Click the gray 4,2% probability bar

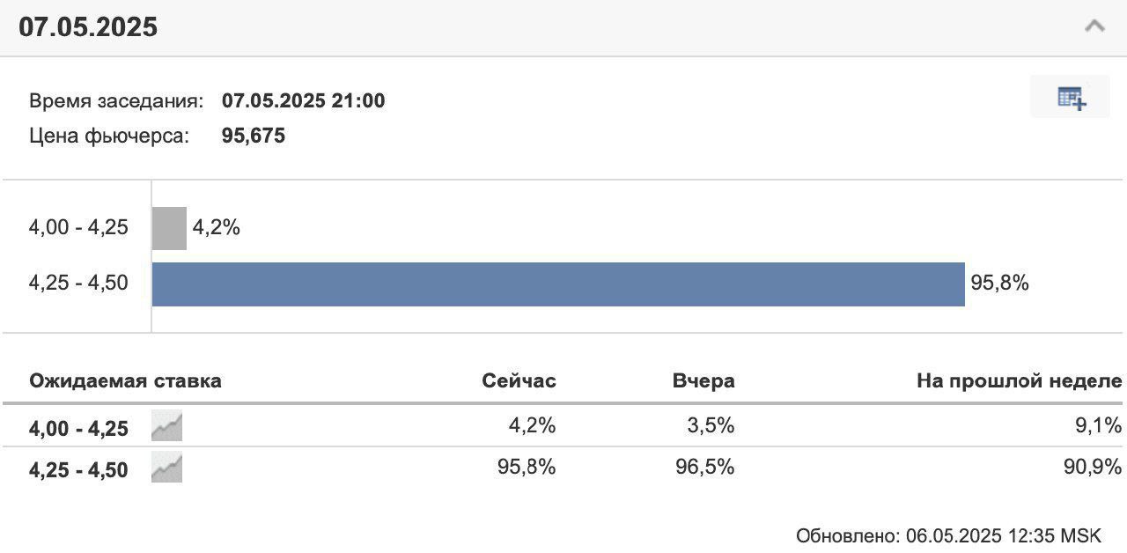pyautogui.click(x=169, y=228)
